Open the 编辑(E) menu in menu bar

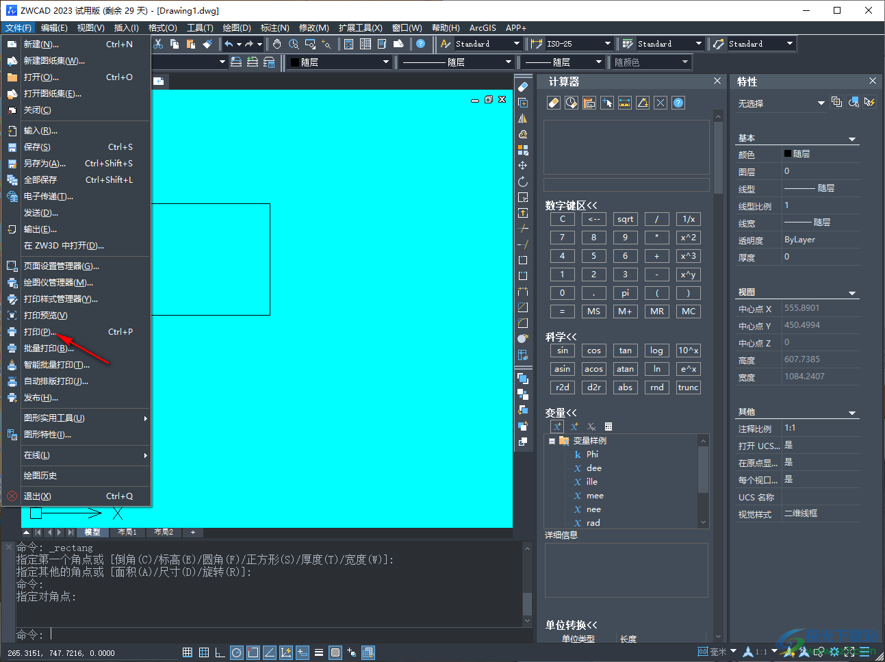pos(54,28)
